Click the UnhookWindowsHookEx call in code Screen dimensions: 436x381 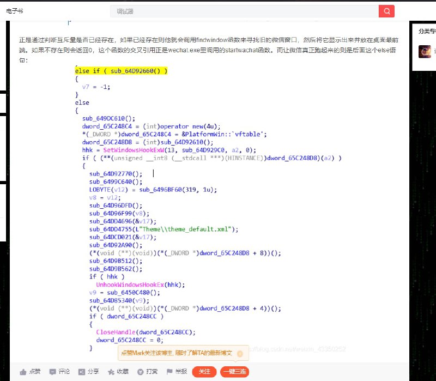[x=140, y=285]
